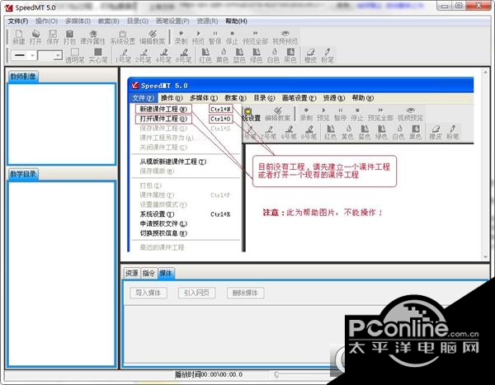Select the 粉笔 chalk tool
This screenshot has height=385, width=495.
pos(328,55)
